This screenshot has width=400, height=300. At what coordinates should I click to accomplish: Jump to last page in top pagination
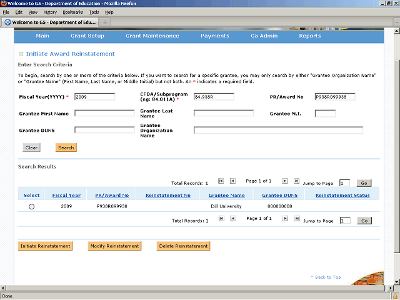coord(297,181)
